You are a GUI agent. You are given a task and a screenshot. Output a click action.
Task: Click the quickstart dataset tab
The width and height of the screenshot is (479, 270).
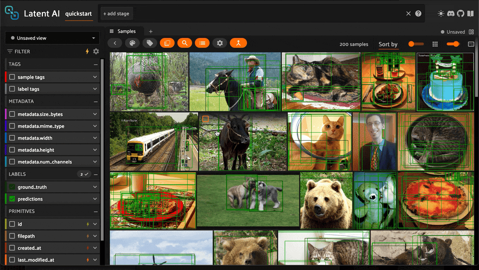pyautogui.click(x=78, y=14)
